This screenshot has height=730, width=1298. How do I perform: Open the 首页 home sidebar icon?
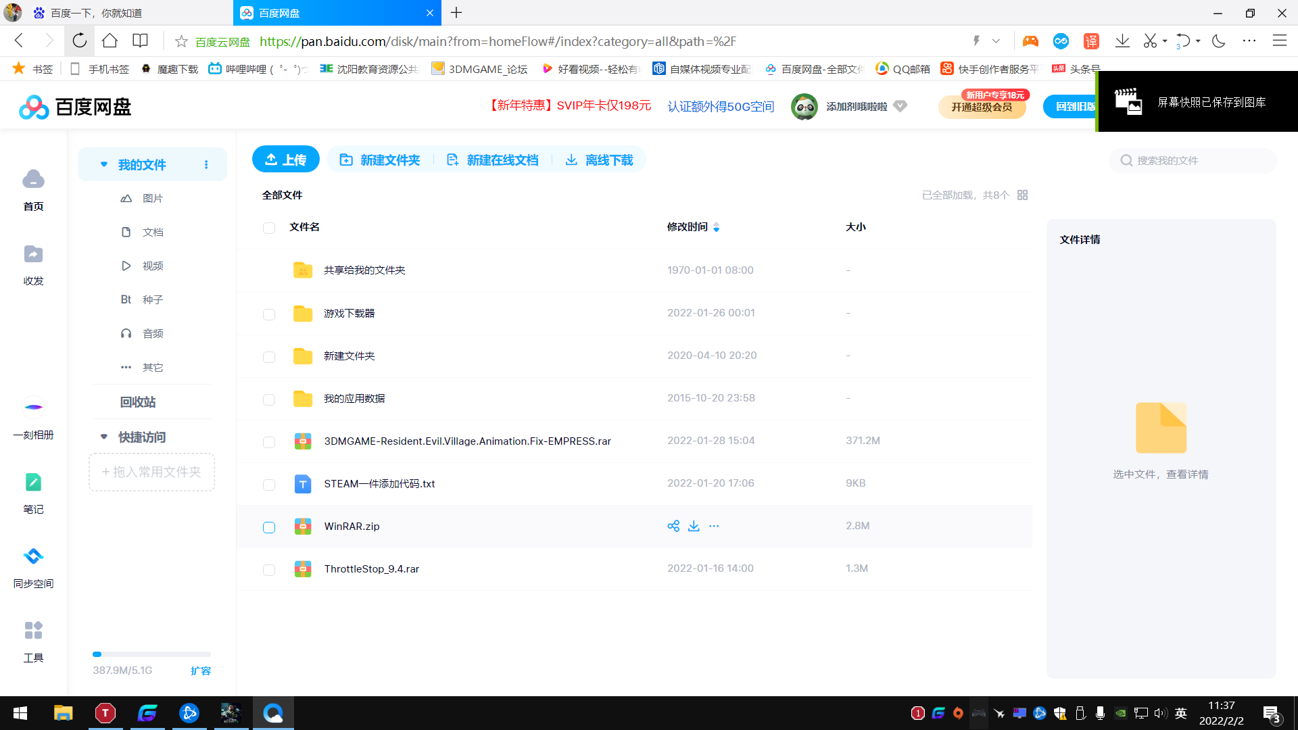pos(33,180)
